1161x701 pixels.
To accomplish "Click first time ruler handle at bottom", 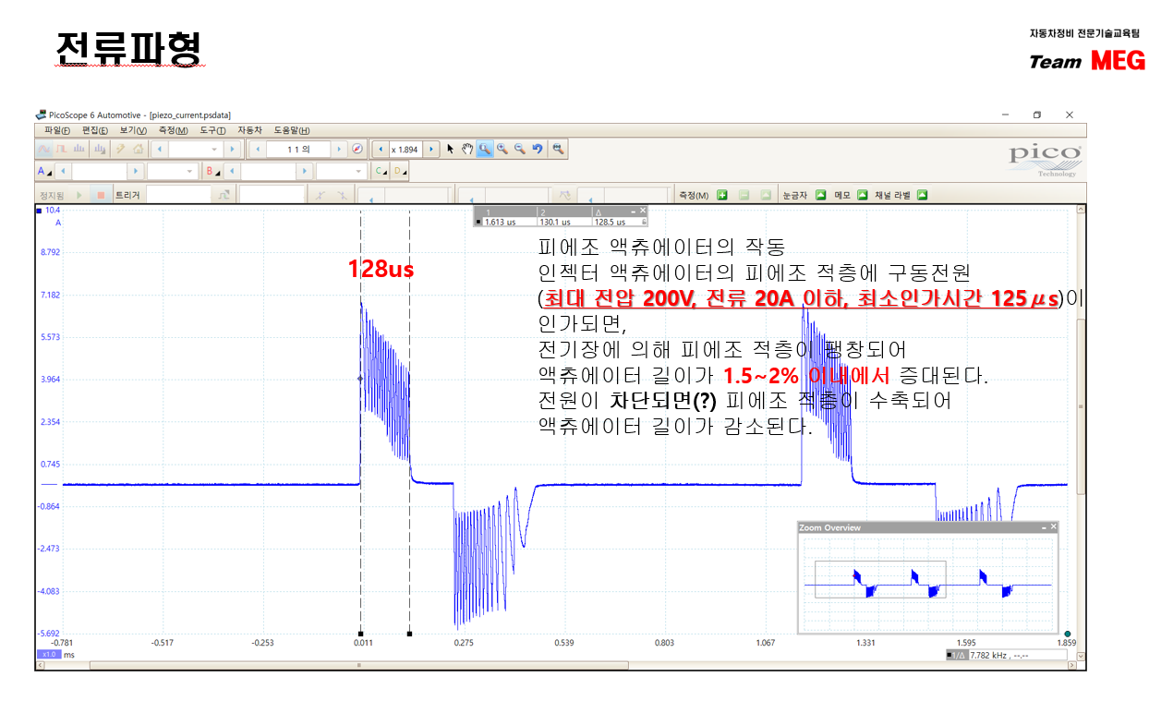I will click(x=360, y=635).
